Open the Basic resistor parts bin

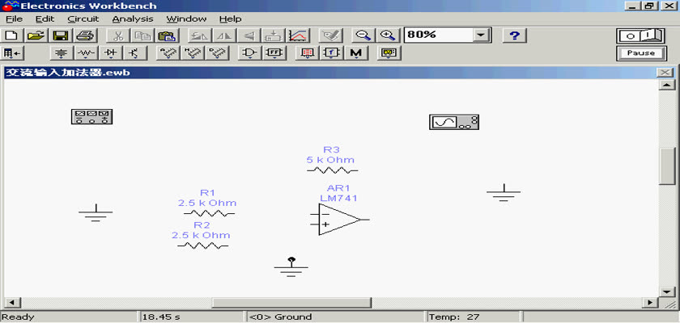(87, 53)
